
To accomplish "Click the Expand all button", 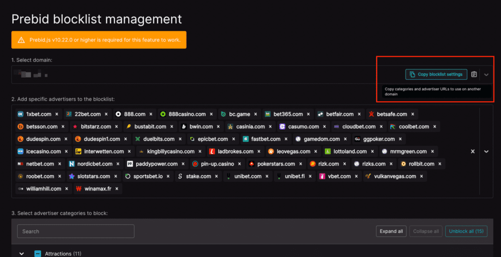I will click(391, 231).
